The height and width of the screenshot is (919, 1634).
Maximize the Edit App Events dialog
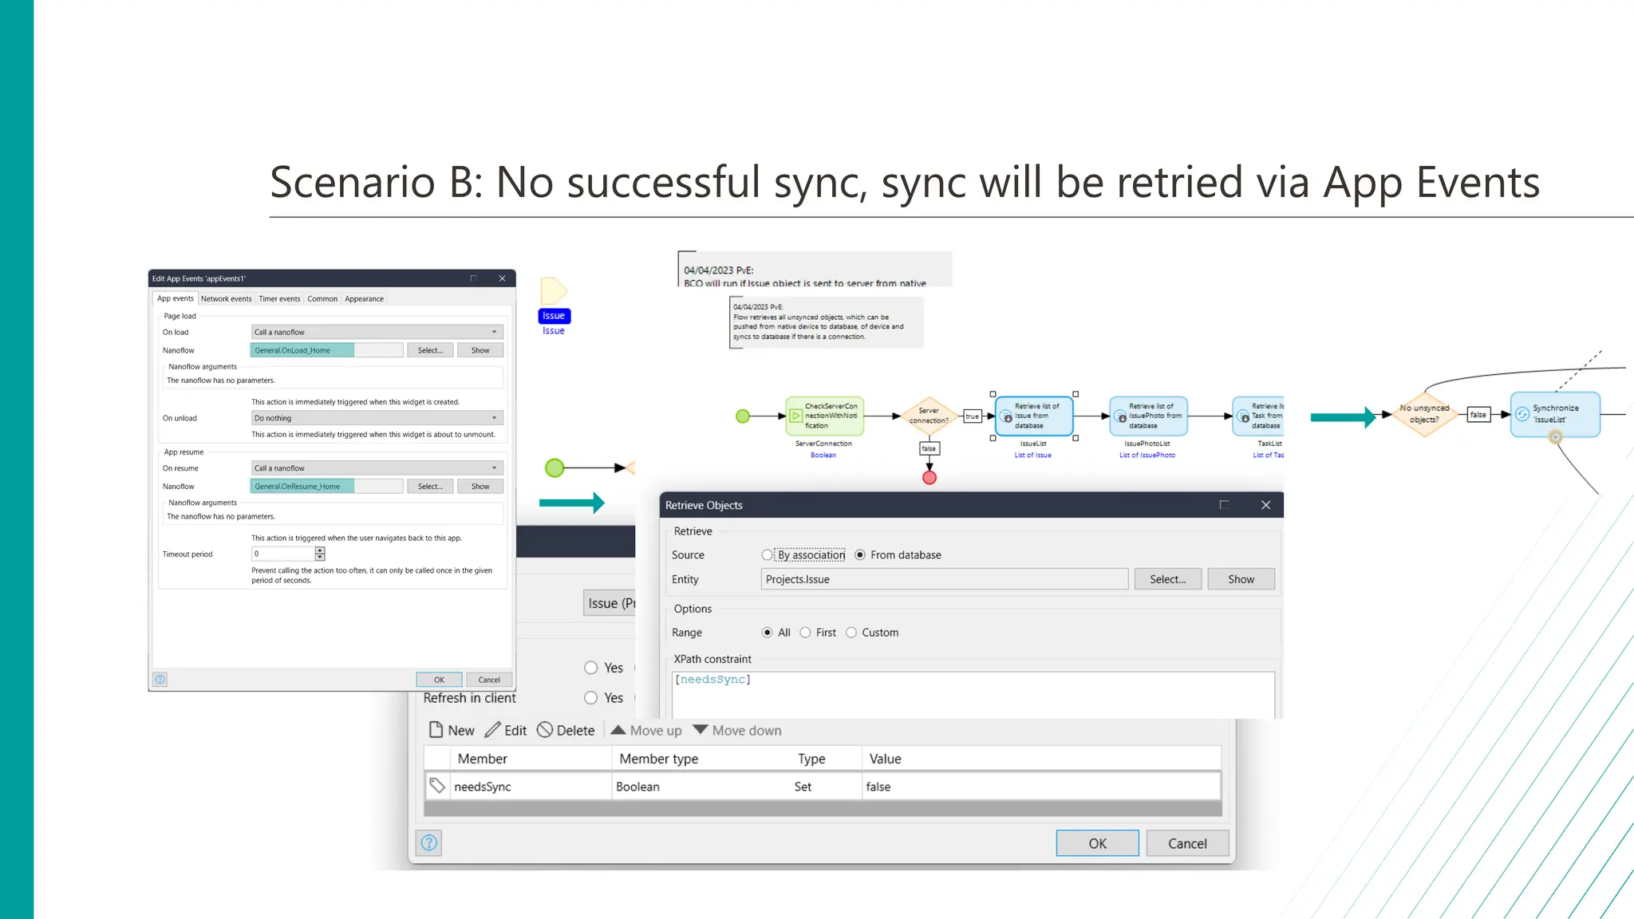tap(473, 278)
